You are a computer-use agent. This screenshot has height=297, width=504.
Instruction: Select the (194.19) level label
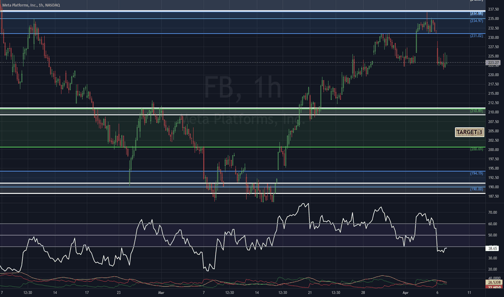[476, 173]
